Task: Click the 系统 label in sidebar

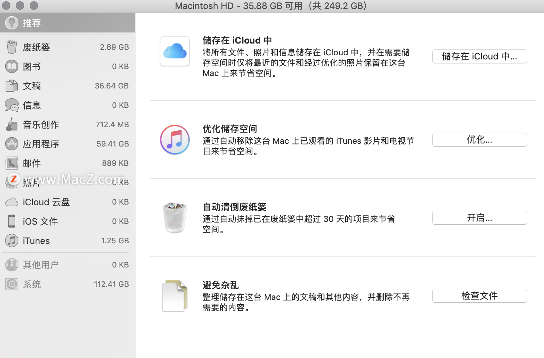Action: pyautogui.click(x=32, y=284)
